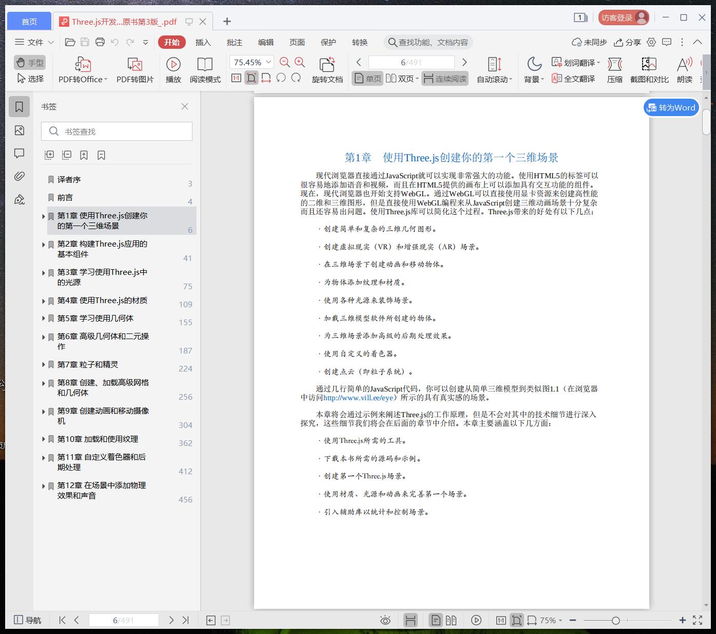The image size is (716, 634).
Task: Open 背景 background options
Action: coord(534,70)
